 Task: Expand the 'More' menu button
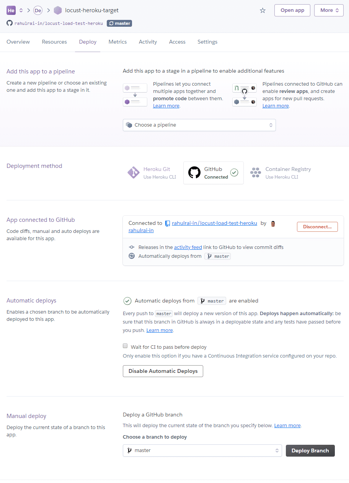[329, 10]
